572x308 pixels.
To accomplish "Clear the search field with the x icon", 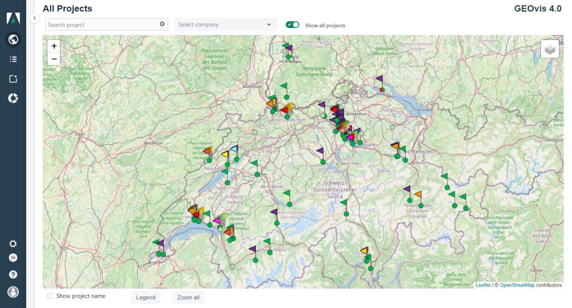I will (162, 24).
